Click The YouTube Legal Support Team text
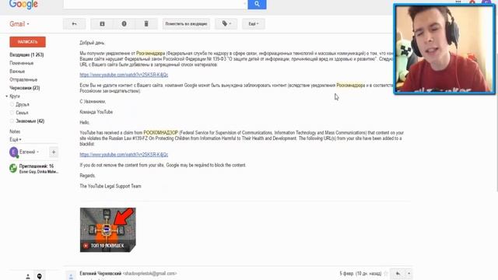 point(110,186)
